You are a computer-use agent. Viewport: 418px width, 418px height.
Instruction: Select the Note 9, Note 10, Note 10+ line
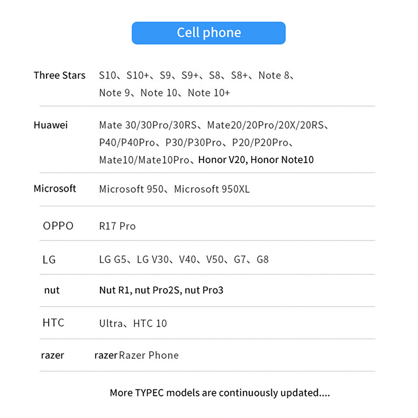(x=164, y=93)
